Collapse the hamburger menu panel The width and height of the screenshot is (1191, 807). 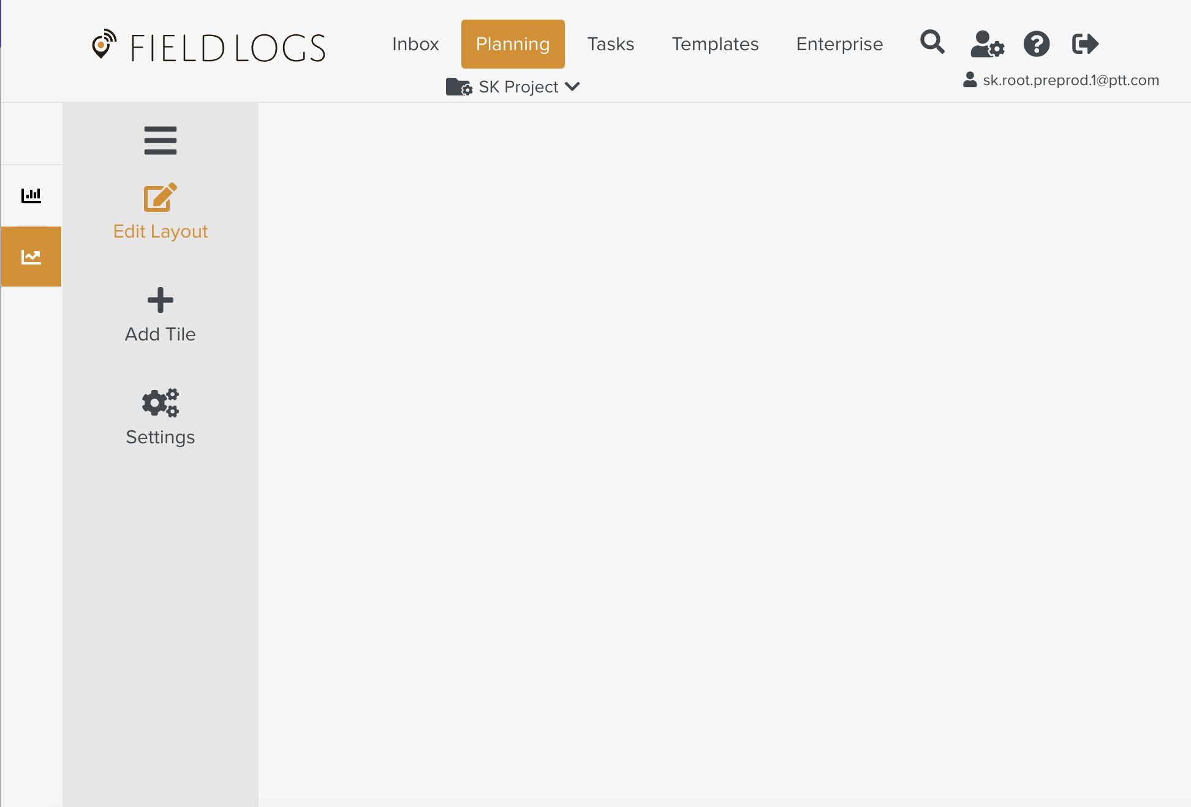161,140
